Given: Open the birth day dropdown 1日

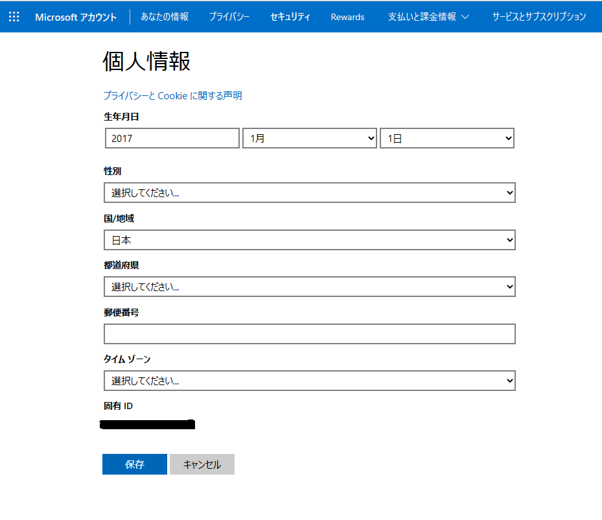Looking at the screenshot, I should point(447,138).
